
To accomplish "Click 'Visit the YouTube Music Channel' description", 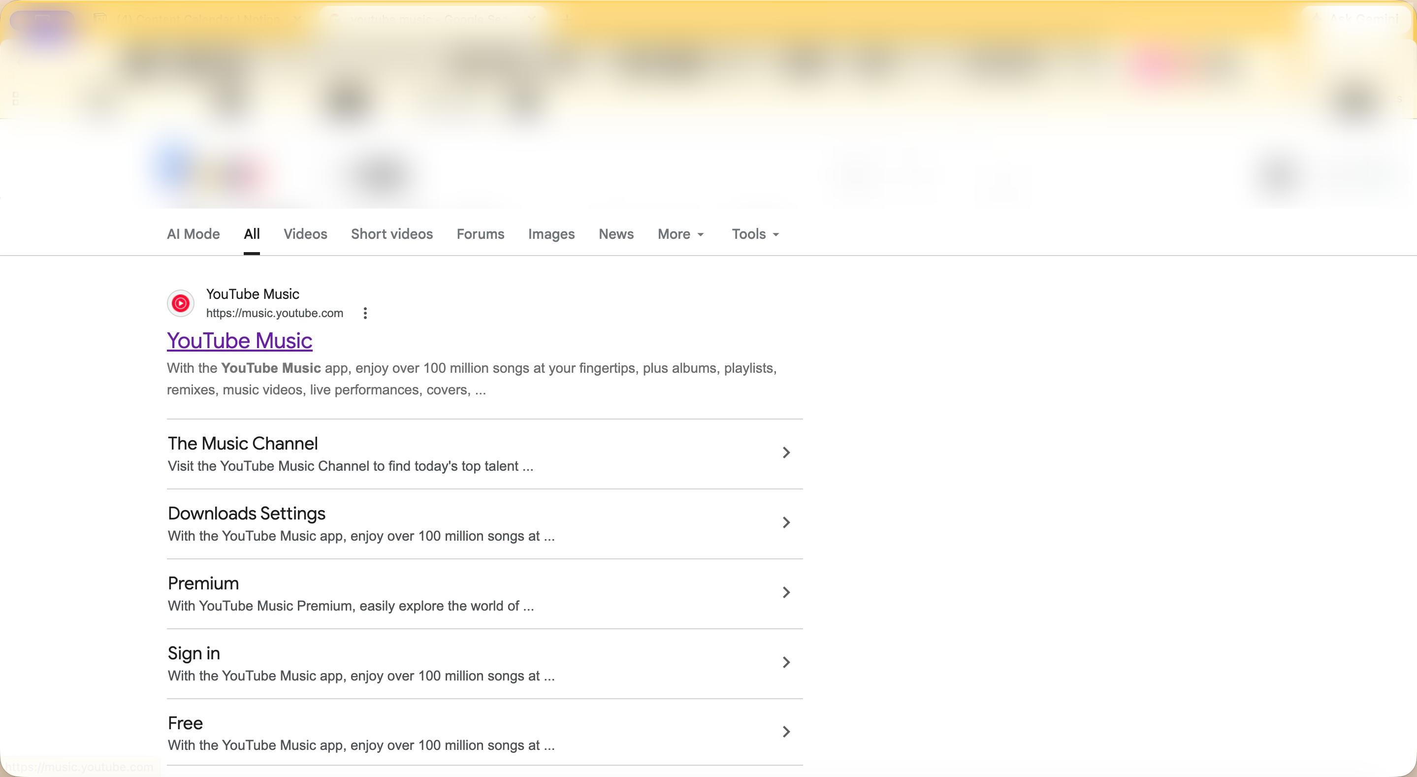I will click(351, 466).
